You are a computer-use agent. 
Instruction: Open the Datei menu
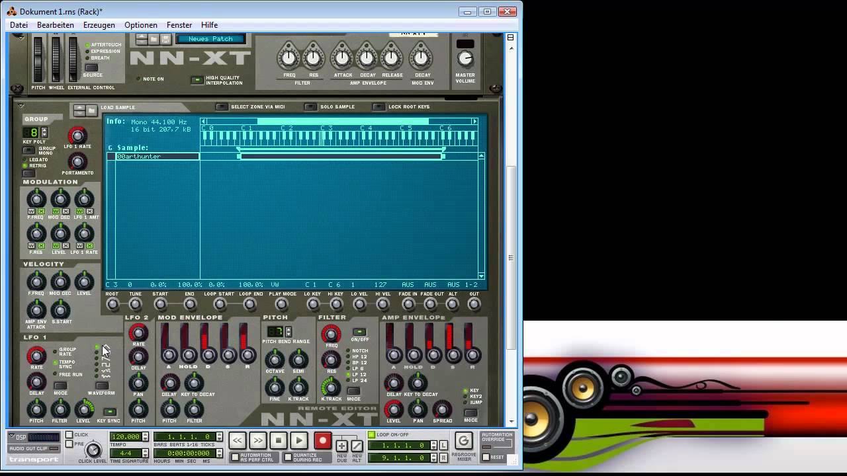tap(19, 25)
